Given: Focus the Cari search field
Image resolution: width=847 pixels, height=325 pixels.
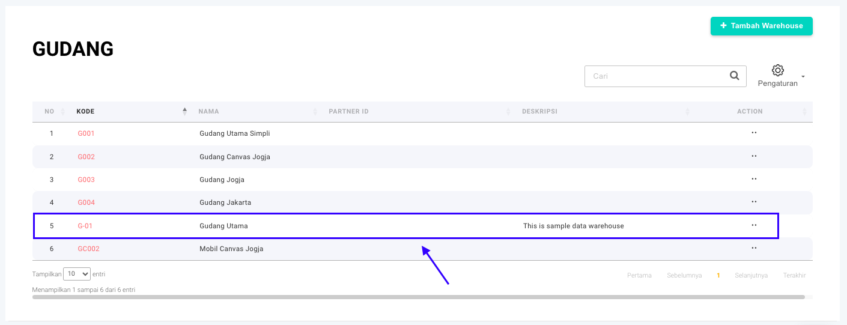Looking at the screenshot, I should click(655, 76).
